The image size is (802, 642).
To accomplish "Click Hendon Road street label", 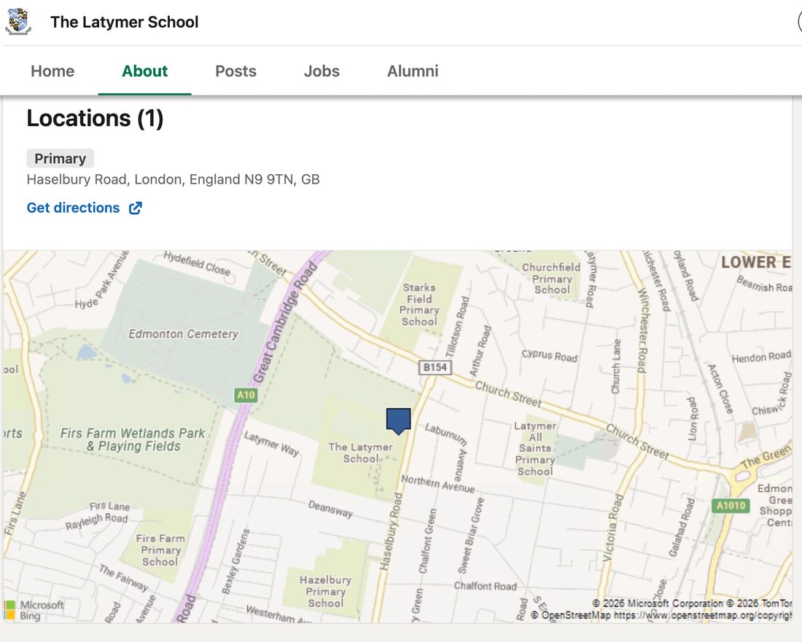I will coord(761,356).
